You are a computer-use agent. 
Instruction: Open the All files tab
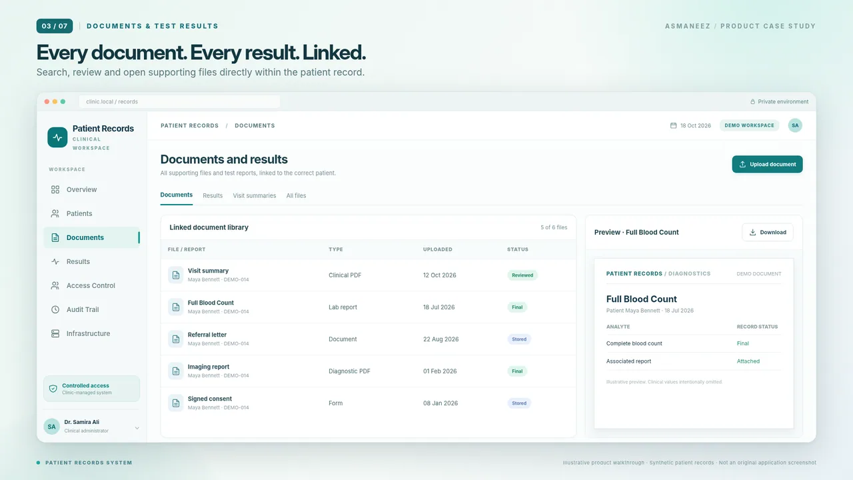[x=296, y=195]
